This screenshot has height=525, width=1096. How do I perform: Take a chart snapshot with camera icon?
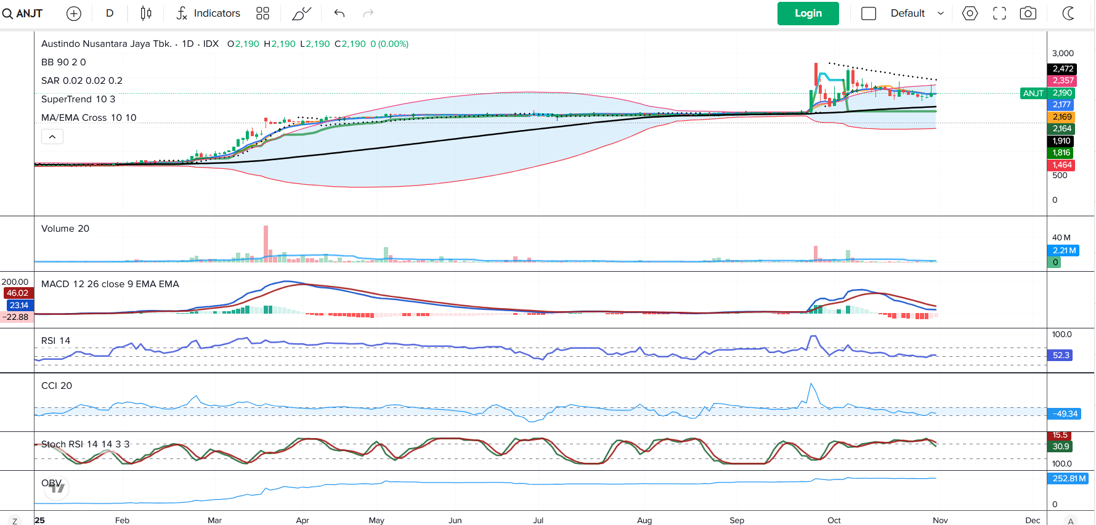tap(1028, 14)
